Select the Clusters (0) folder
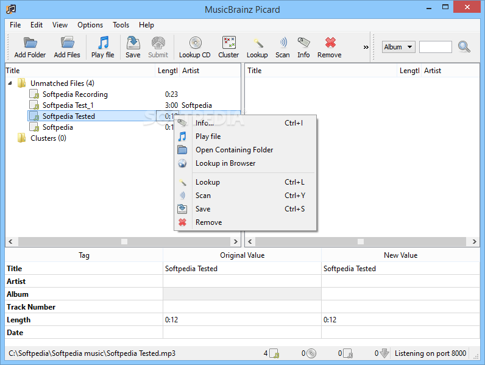 pyautogui.click(x=48, y=138)
